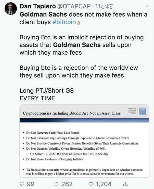Click the slide title about Cryptocurrencies
The height and width of the screenshot is (189, 154).
tap(72, 113)
